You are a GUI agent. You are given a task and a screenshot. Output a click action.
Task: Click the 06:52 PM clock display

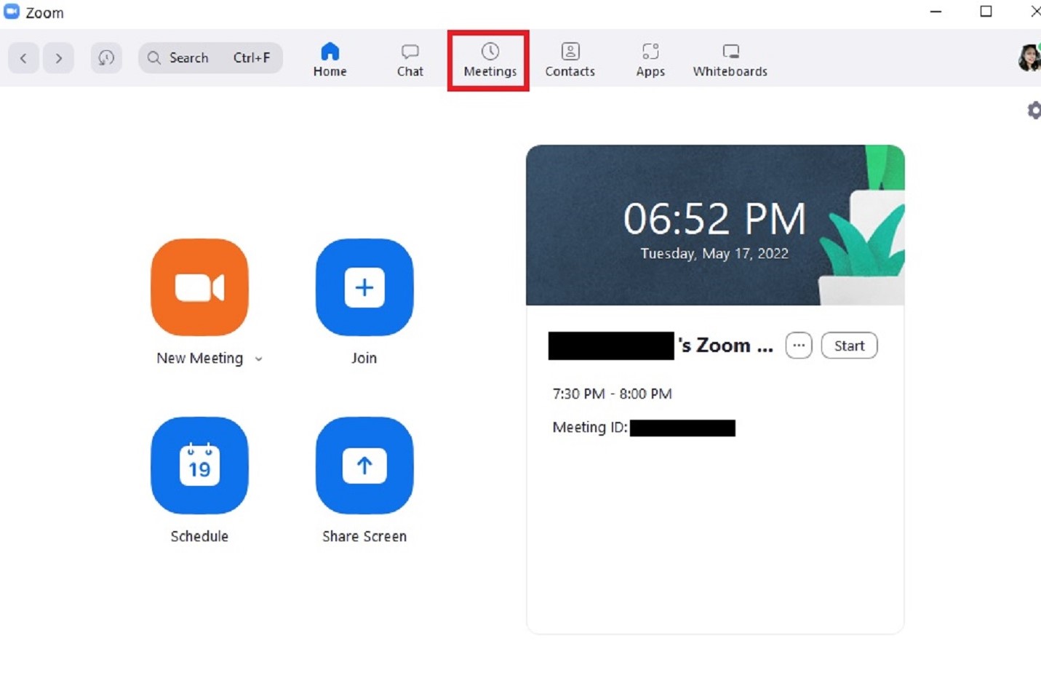point(714,218)
